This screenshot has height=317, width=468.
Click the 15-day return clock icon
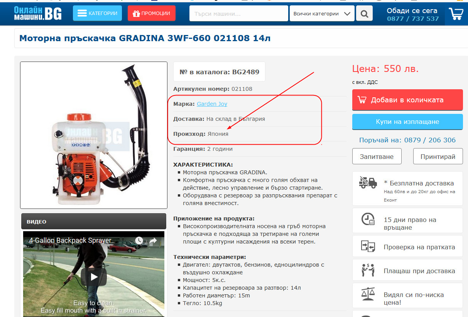point(368,219)
